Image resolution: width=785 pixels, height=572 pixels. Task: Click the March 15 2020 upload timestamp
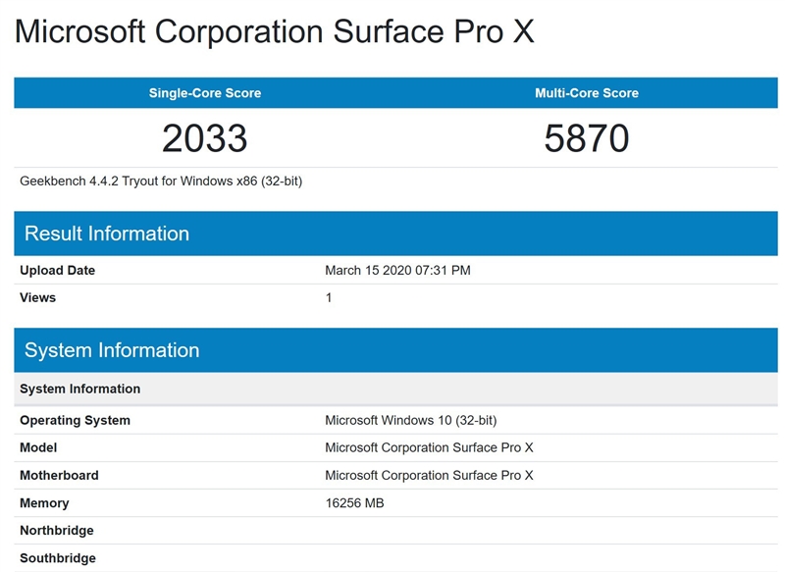tap(397, 270)
